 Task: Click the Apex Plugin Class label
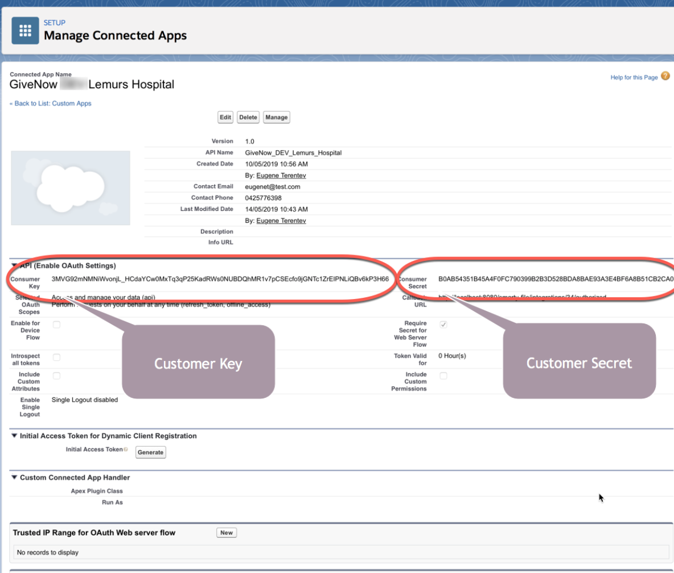click(97, 491)
